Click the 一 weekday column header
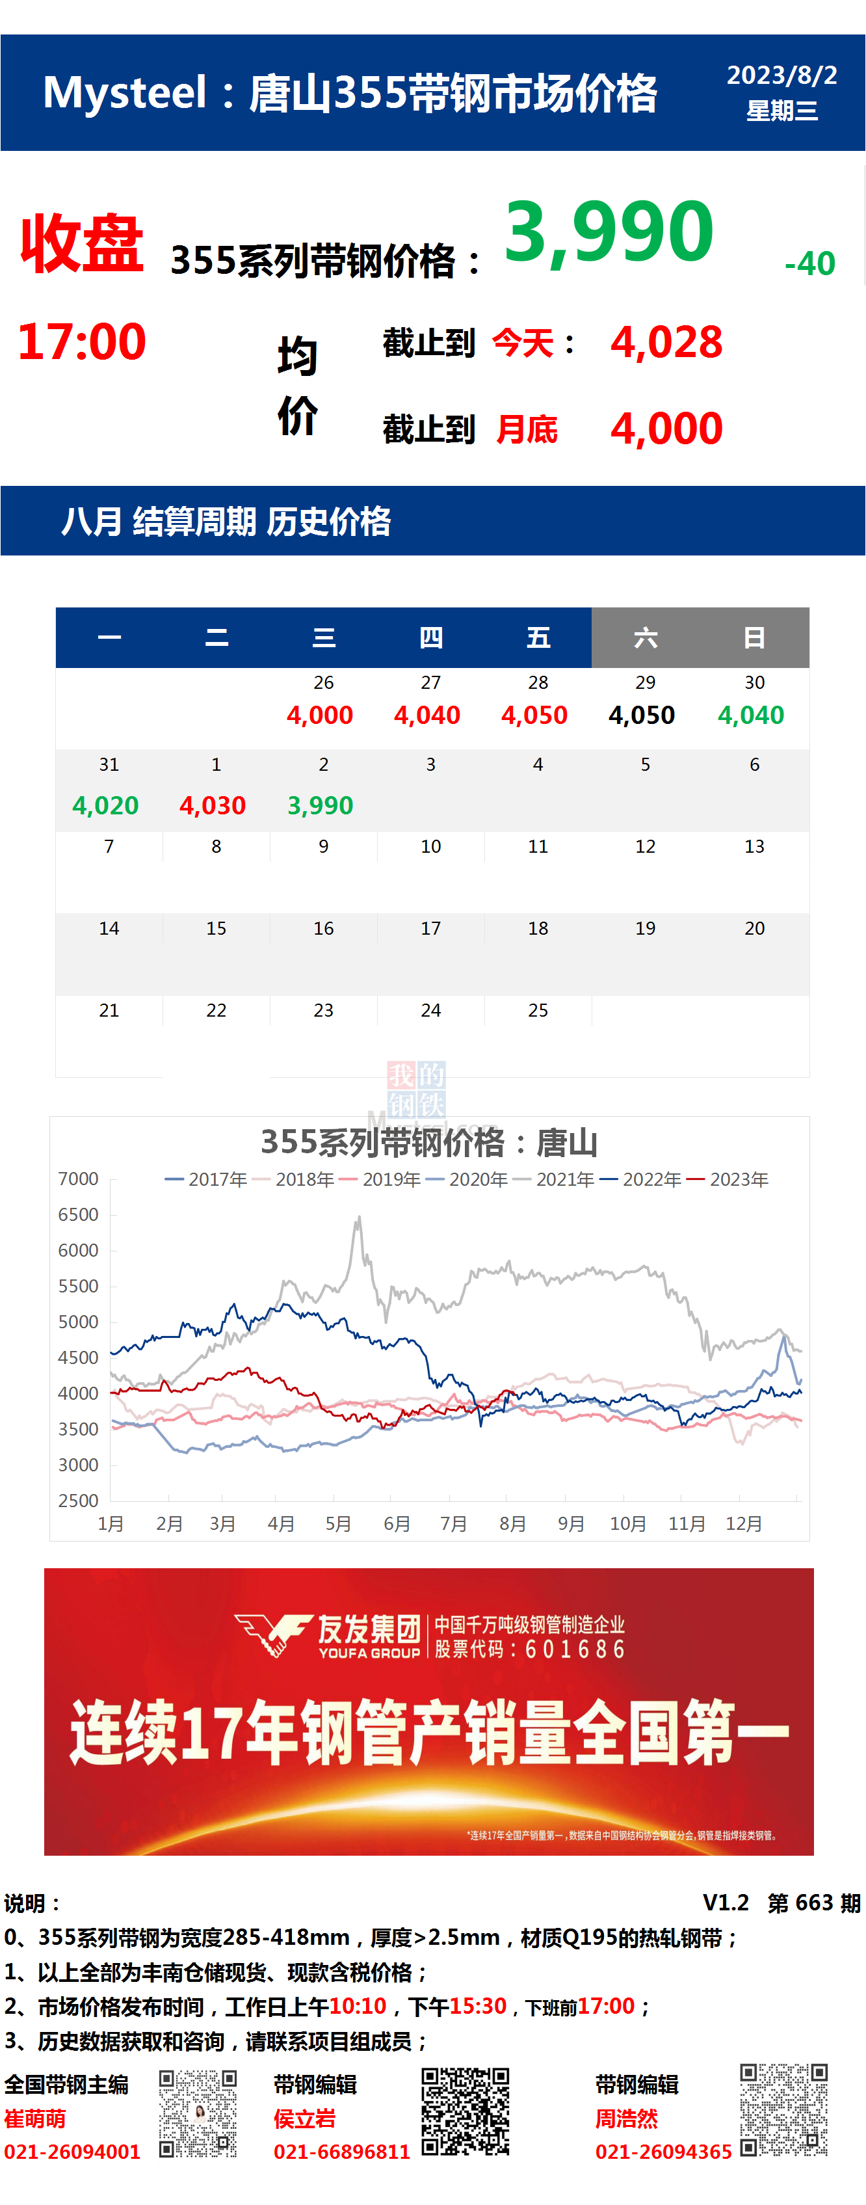866x2205 pixels. click(x=109, y=637)
